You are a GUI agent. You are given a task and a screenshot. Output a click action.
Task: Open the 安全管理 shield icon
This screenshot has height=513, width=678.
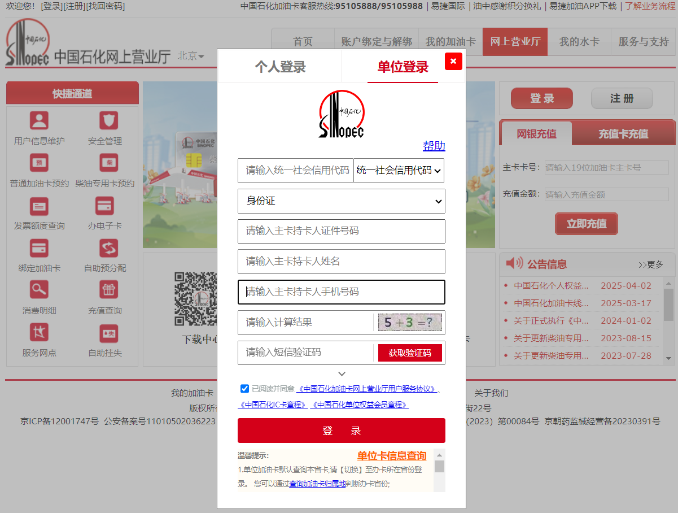pyautogui.click(x=108, y=120)
